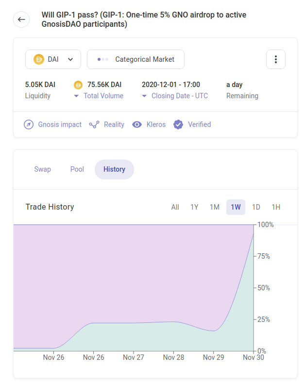Click the 5.05K DAI liquidity value

[40, 85]
